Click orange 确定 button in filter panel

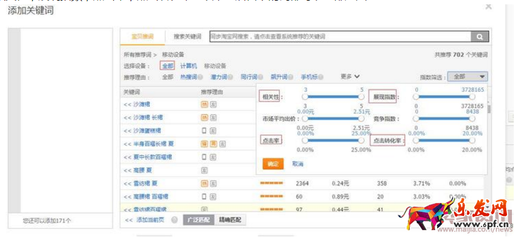(x=273, y=164)
